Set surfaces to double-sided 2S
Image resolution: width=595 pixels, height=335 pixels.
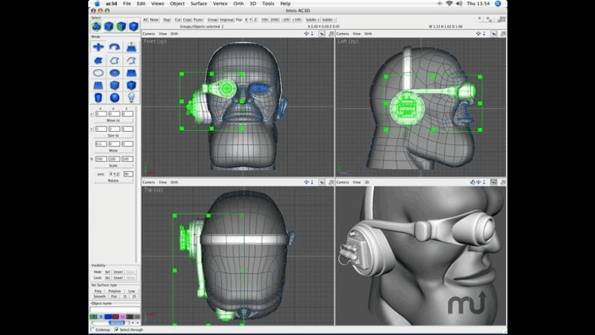[134, 296]
